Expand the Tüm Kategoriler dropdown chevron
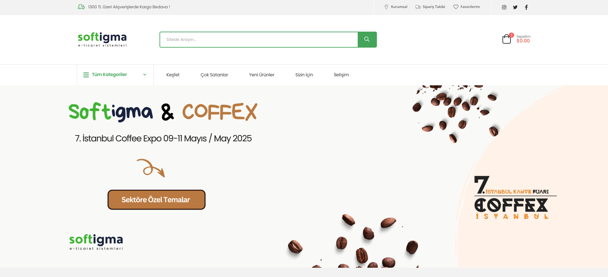Image resolution: width=608 pixels, height=277 pixels. click(x=145, y=75)
